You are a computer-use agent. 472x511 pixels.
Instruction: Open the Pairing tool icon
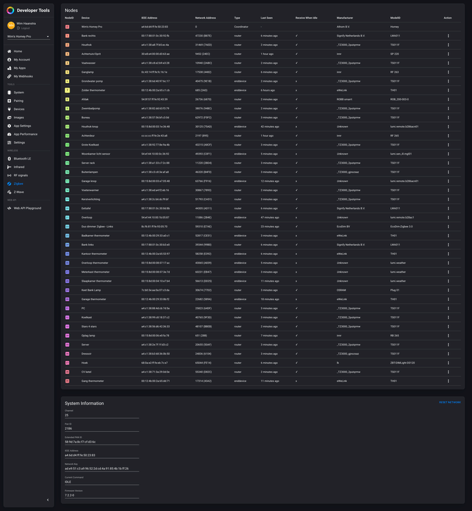coord(9,101)
